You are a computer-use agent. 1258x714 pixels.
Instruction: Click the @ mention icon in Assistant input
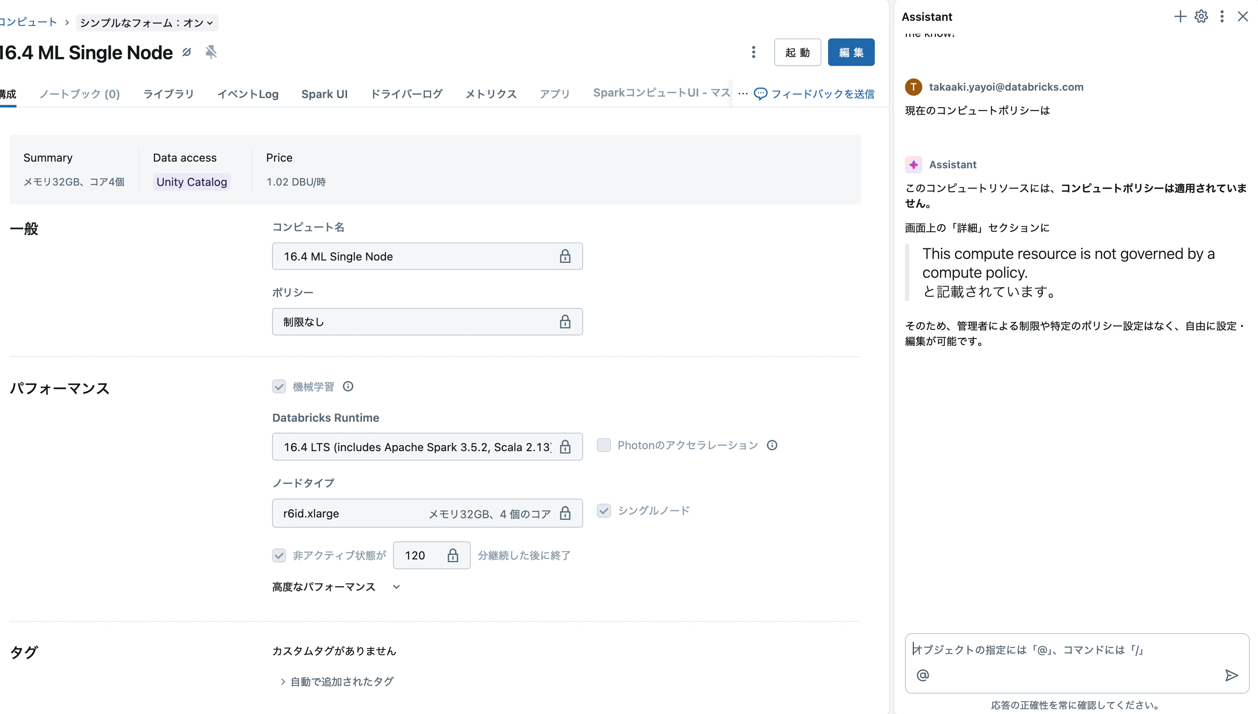[x=922, y=675]
